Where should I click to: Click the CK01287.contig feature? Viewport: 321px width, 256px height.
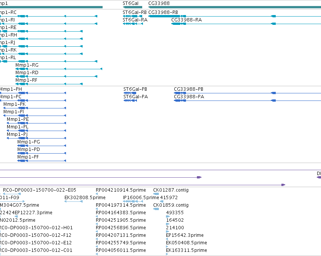pyautogui.click(x=156, y=194)
